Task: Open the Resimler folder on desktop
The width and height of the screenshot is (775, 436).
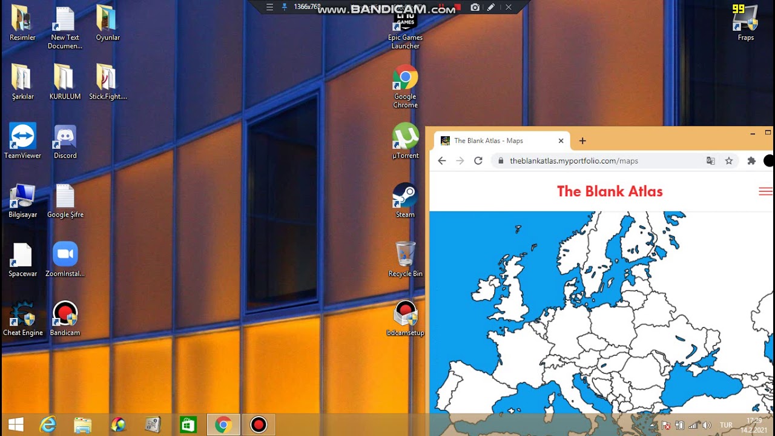Action: pyautogui.click(x=22, y=23)
